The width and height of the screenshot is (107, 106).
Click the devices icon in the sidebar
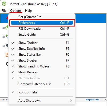pos(7,64)
